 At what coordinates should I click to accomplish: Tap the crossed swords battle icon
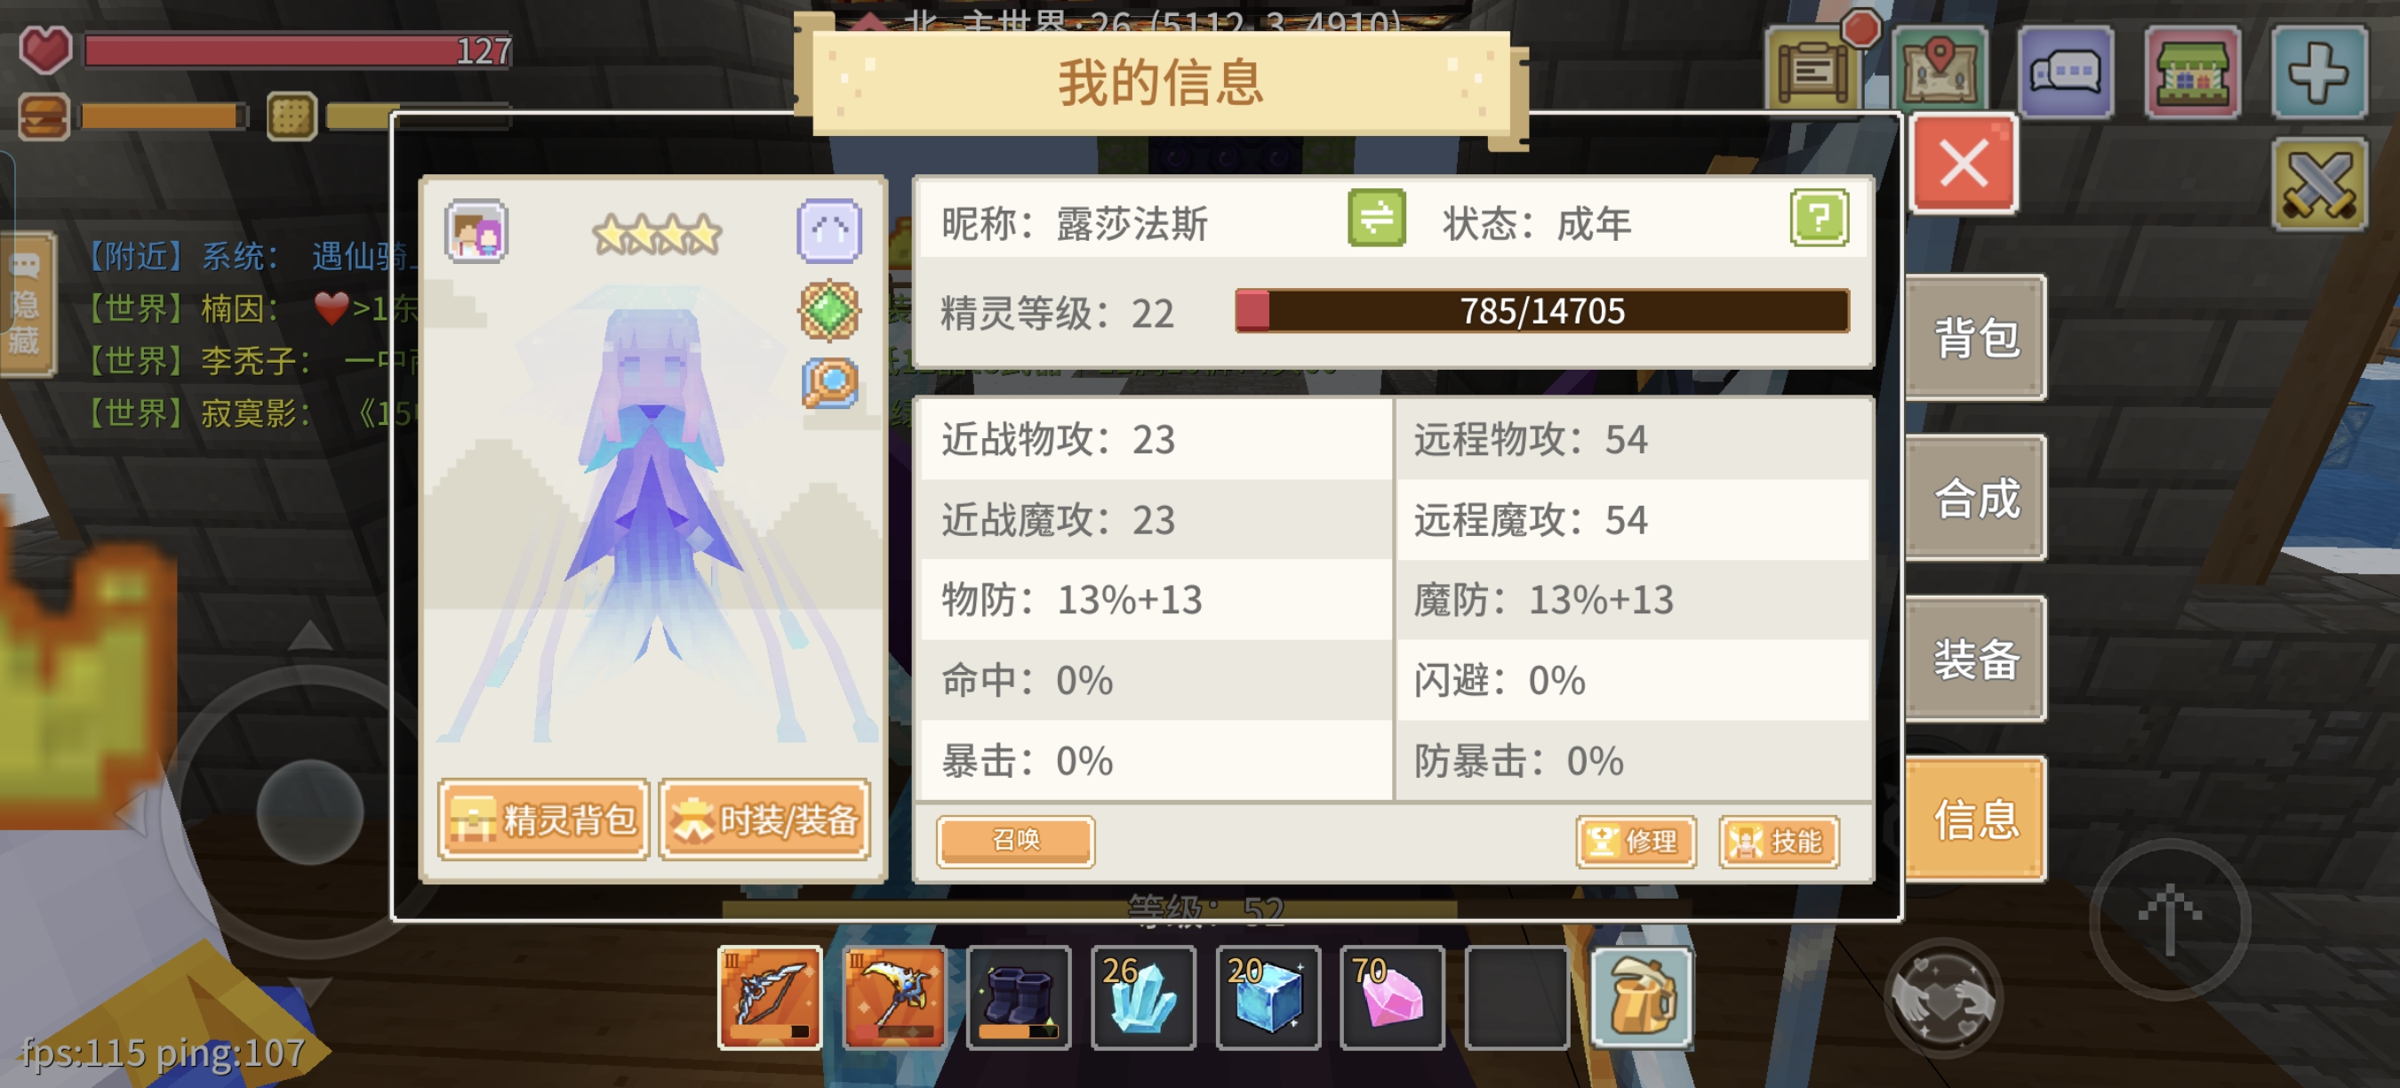(2319, 184)
